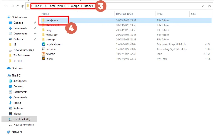214x136 pixels.
Task: Click Icon type cell for favicon
Action: 160,54
